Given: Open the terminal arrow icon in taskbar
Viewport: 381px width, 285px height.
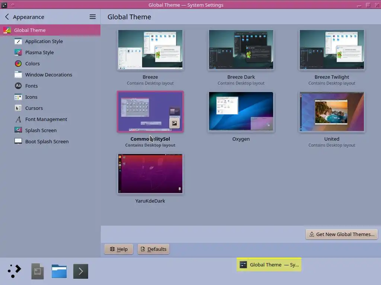Looking at the screenshot, I should [81, 271].
